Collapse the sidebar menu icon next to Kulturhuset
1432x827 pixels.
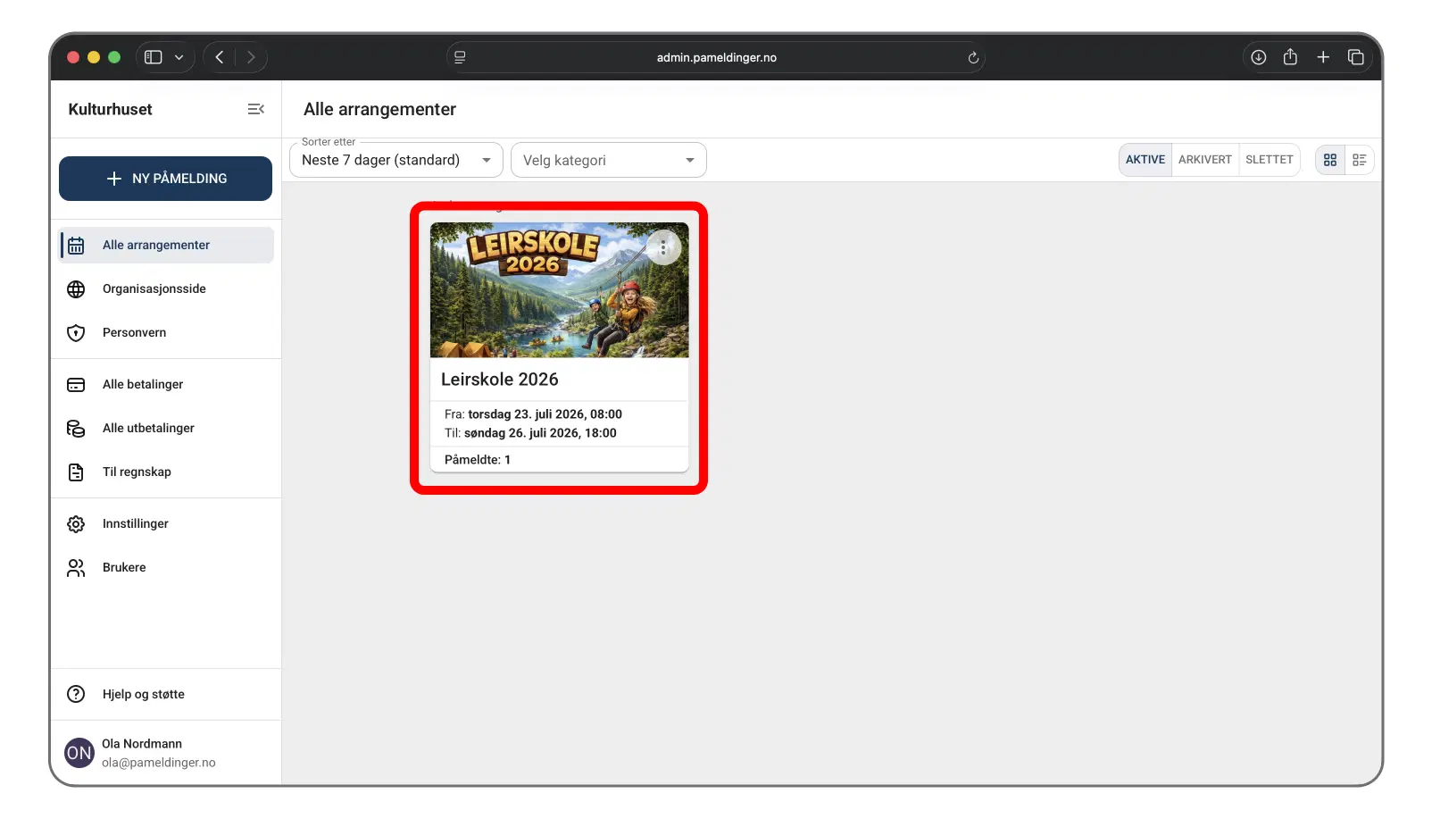tap(255, 109)
